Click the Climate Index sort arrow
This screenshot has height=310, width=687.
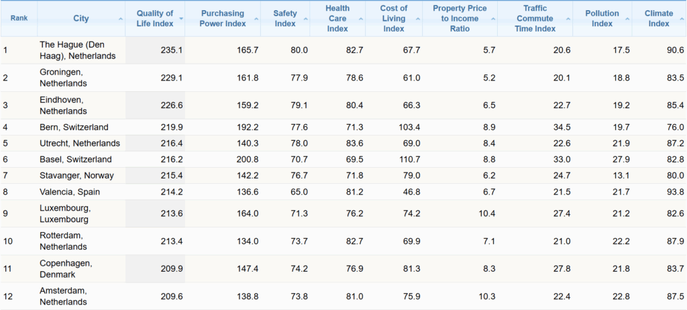[681, 19]
